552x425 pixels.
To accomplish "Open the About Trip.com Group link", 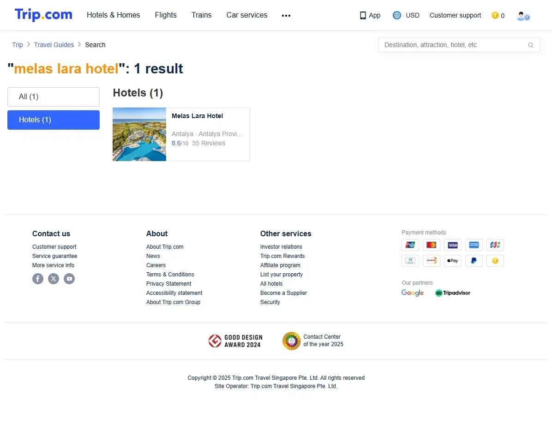I will click(x=173, y=302).
